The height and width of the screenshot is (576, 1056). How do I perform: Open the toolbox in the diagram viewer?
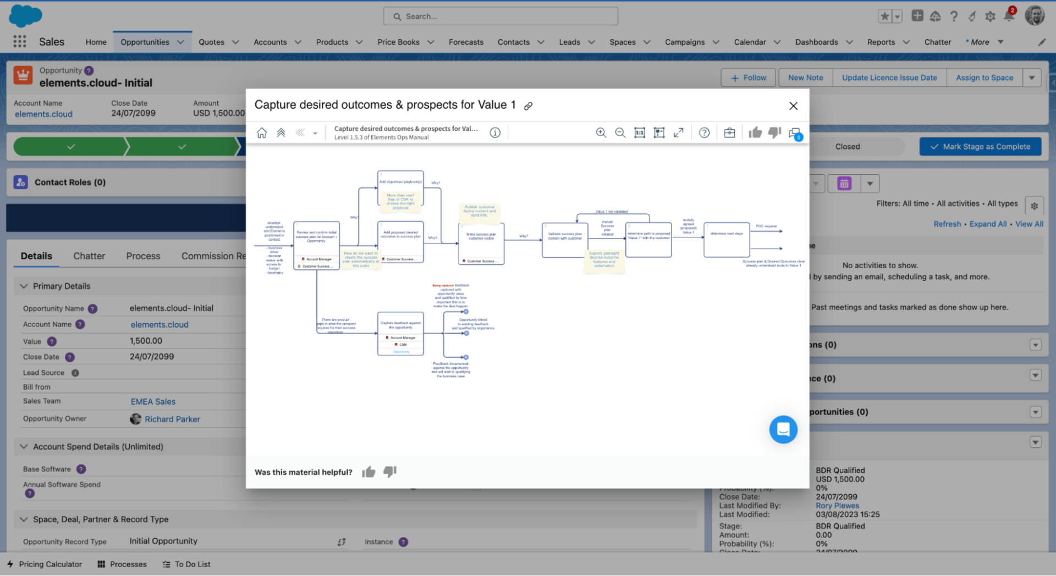729,132
